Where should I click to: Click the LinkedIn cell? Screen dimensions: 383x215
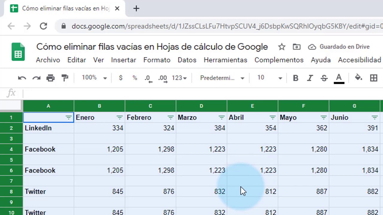48,128
